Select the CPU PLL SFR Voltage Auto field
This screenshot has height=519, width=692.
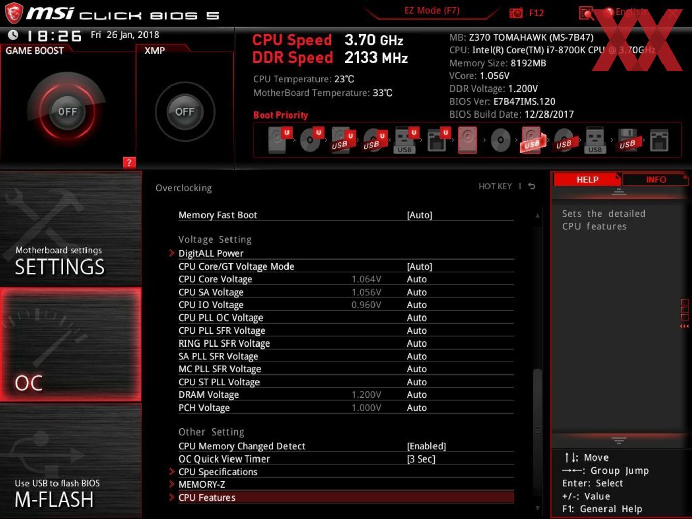click(x=417, y=330)
